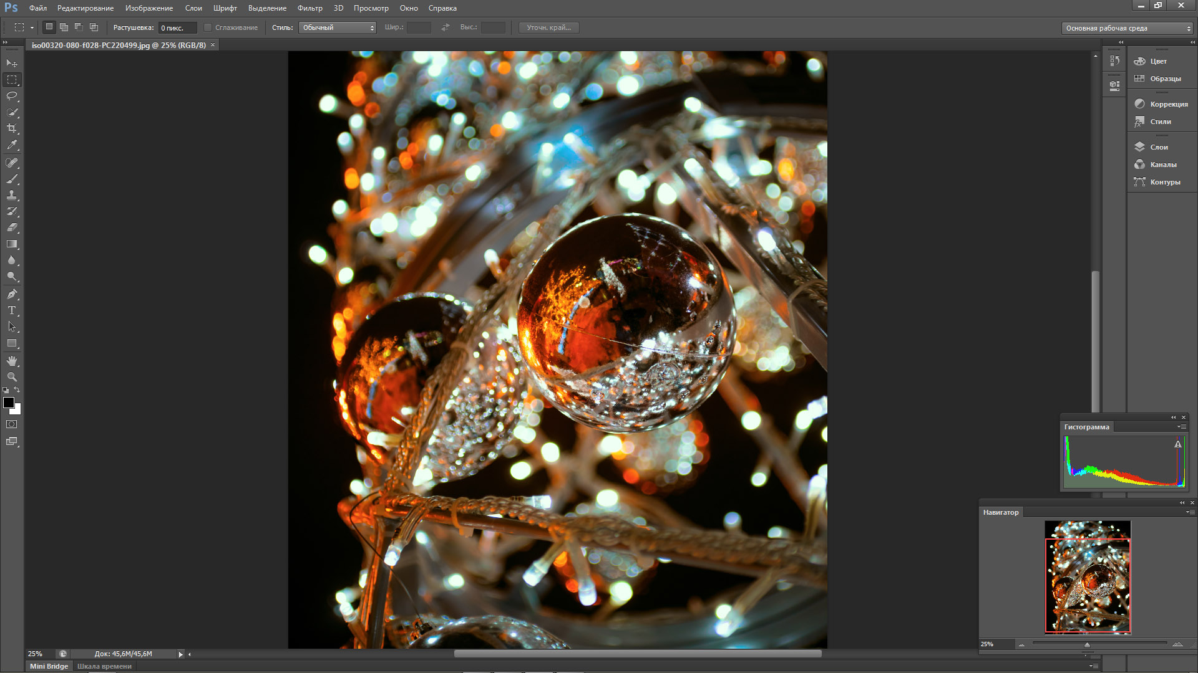Screen dimensions: 1198x673
Task: Select the Hand tool
Action: click(x=12, y=361)
